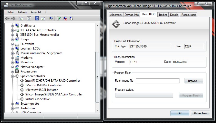Image resolution: width=216 pixels, height=123 pixels.
Task: Click the Browse... button
Action: pyautogui.click(x=194, y=81)
